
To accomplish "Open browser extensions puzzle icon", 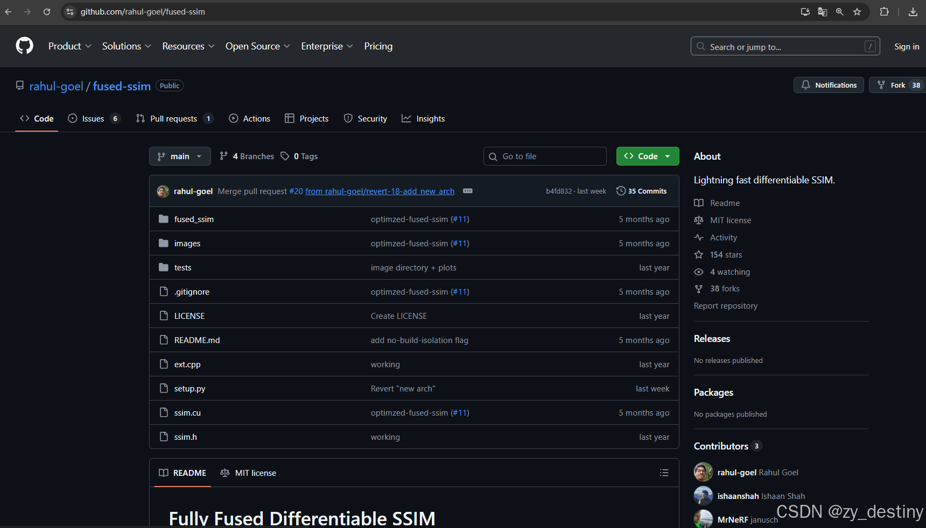I will click(x=884, y=11).
